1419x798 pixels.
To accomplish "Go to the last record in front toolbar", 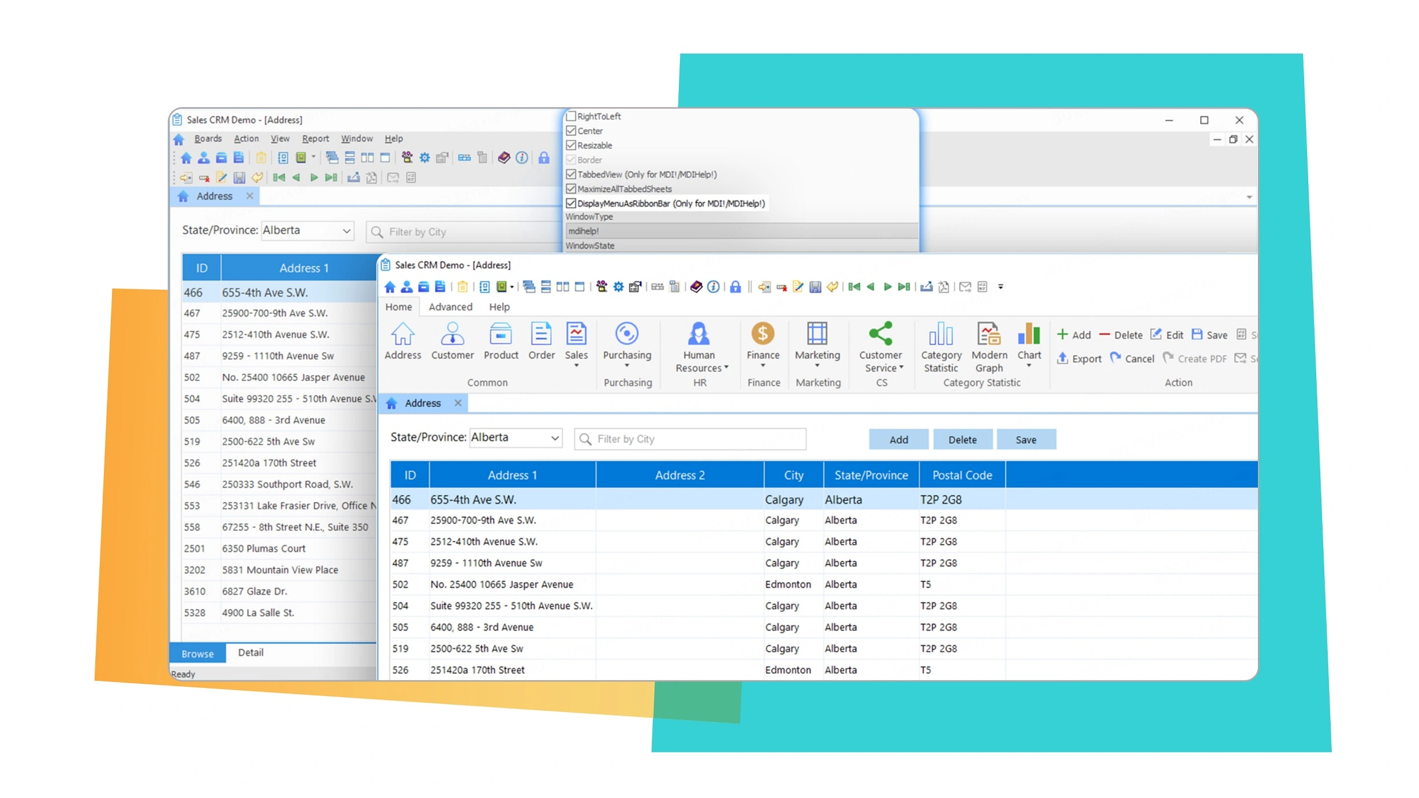I will 904,287.
